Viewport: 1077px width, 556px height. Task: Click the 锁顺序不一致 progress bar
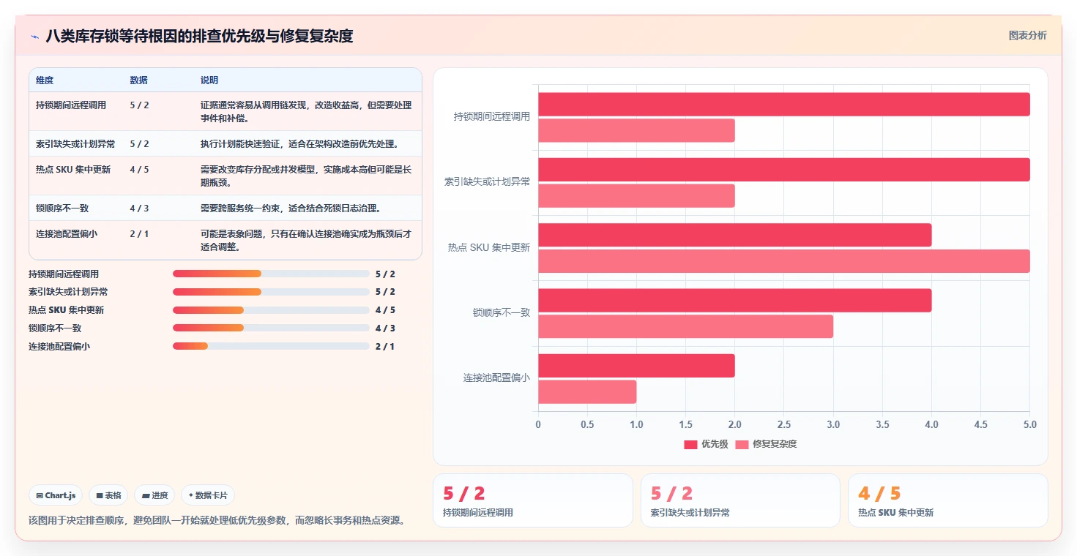click(271, 328)
